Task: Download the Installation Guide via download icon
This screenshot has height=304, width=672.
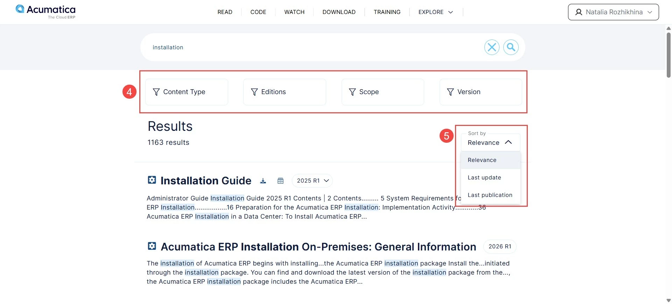Action: click(263, 181)
